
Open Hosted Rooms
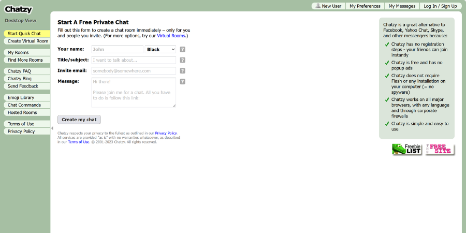pos(27,112)
